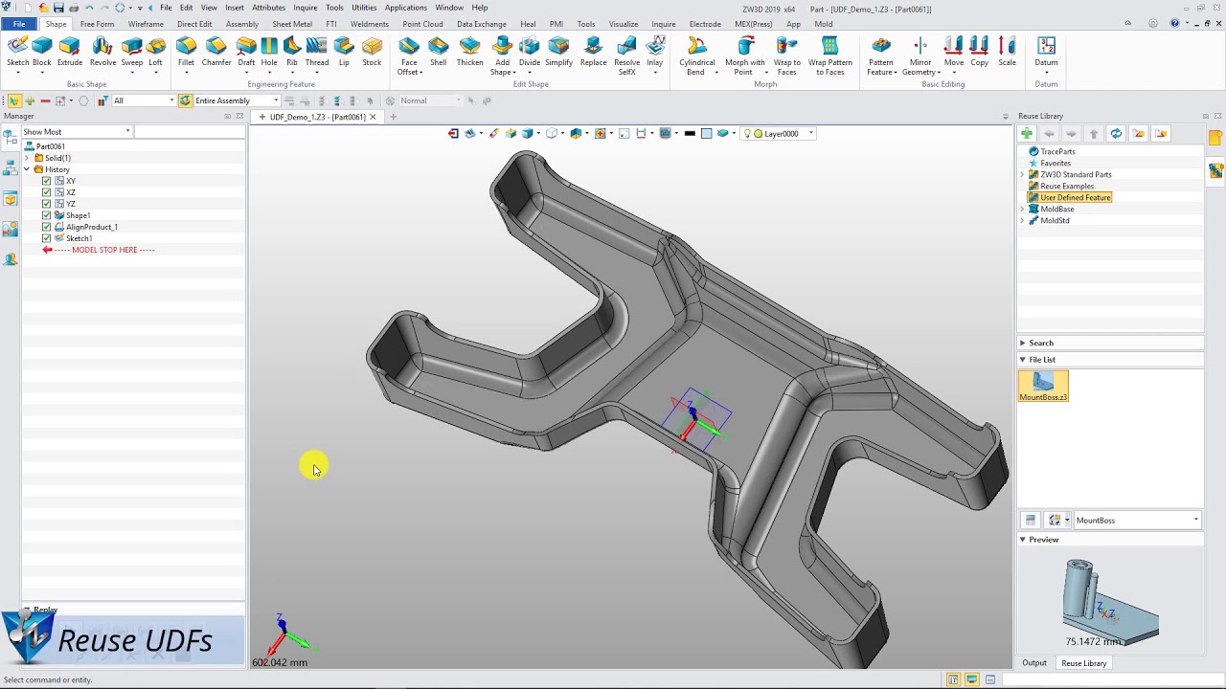Choose the Rib tool

292,53
